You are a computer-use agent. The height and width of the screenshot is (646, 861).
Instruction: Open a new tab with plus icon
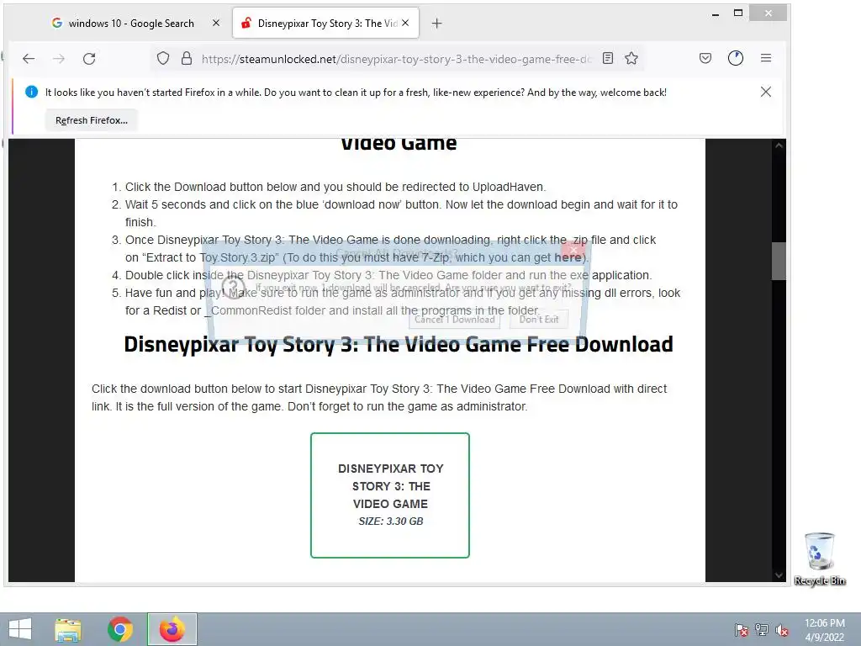436,23
